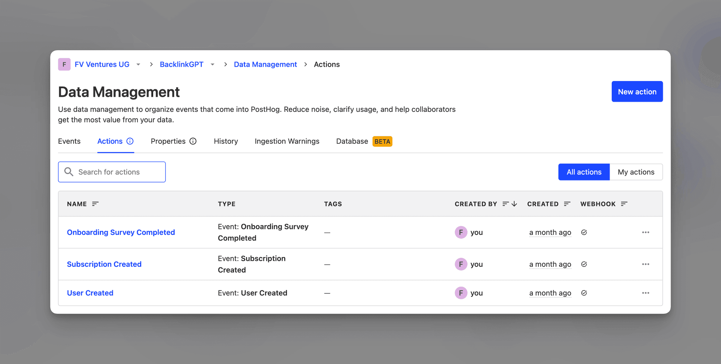Expand the FV Ventures UG organization dropdown

click(x=138, y=65)
